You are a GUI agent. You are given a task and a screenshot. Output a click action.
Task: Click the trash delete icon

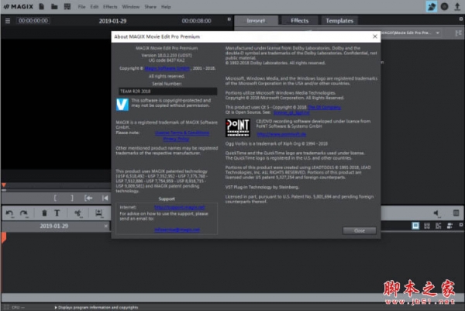(x=44, y=213)
